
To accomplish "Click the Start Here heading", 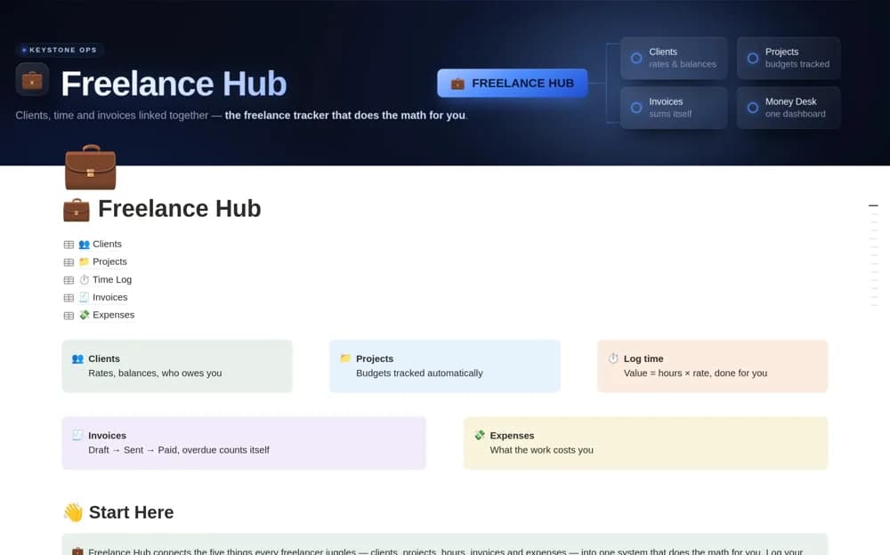I will (131, 512).
